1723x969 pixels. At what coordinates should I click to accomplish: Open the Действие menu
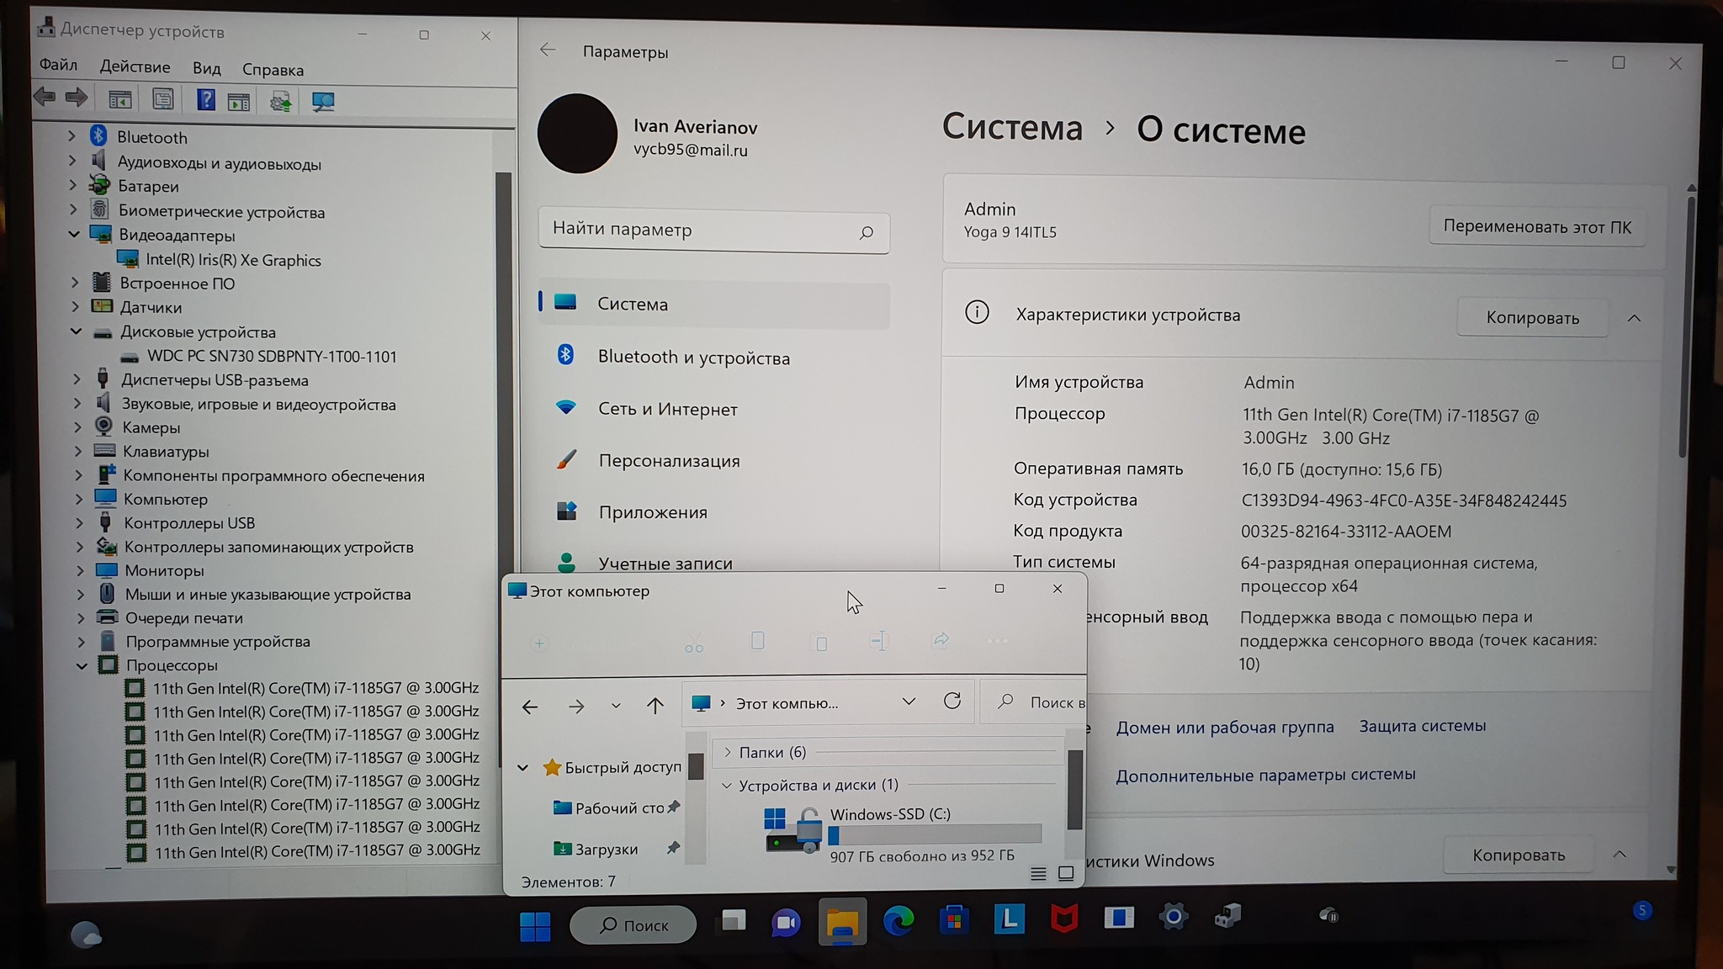[135, 67]
